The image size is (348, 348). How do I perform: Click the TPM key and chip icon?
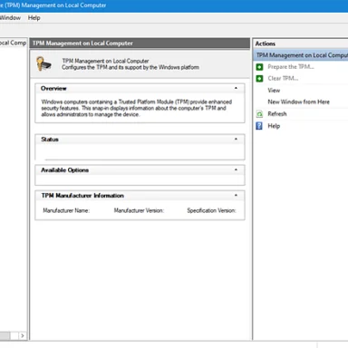[44, 63]
